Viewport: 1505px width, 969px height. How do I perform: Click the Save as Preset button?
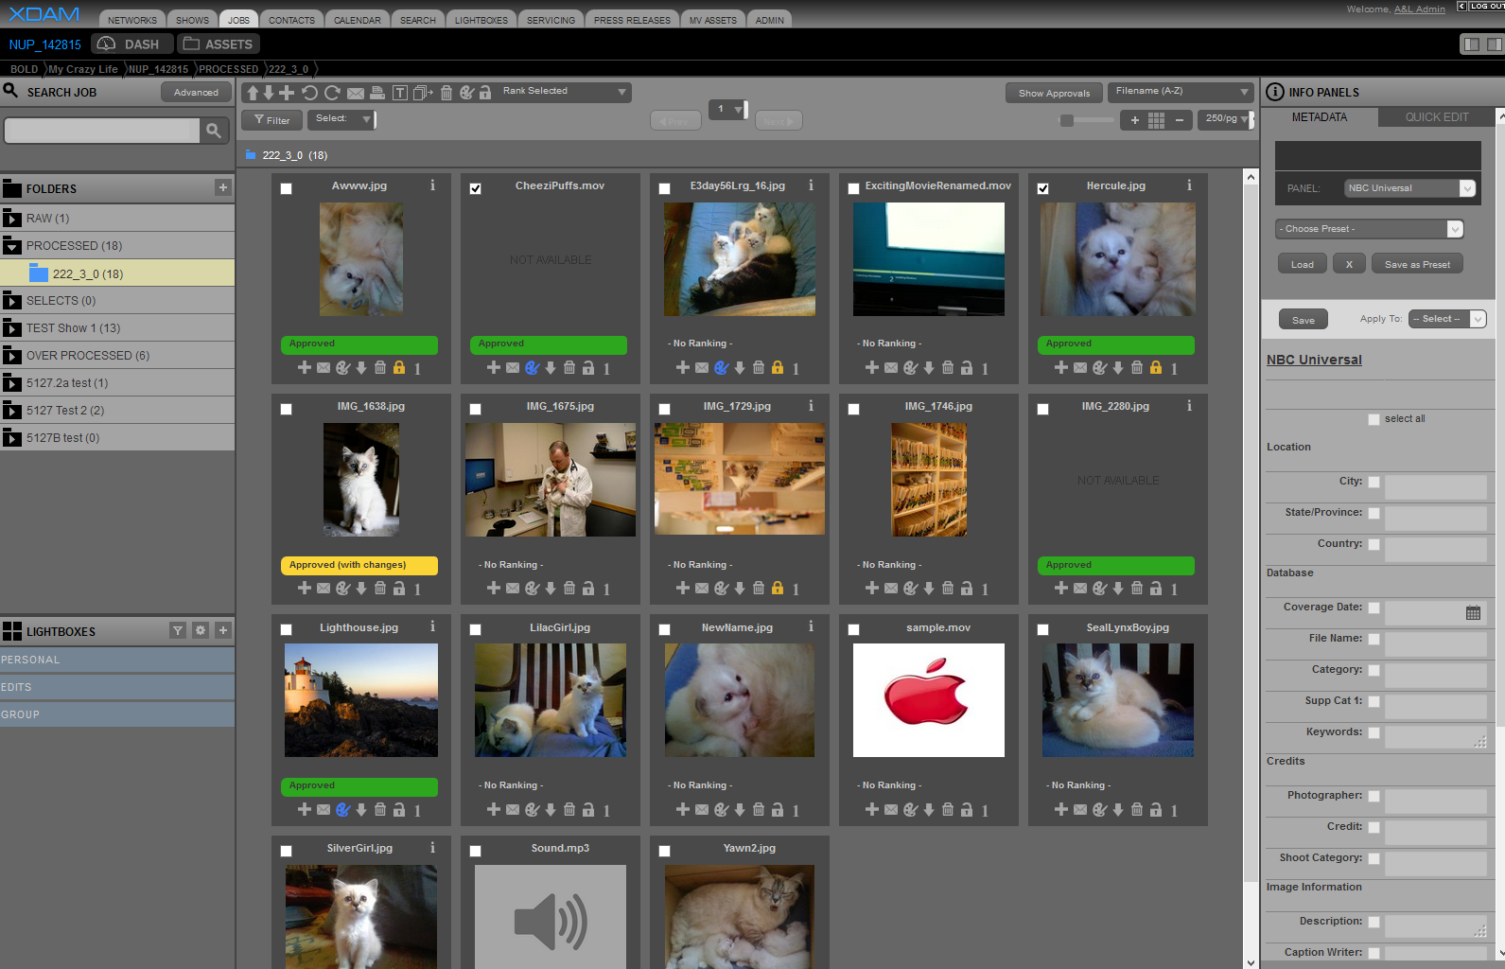click(1416, 264)
